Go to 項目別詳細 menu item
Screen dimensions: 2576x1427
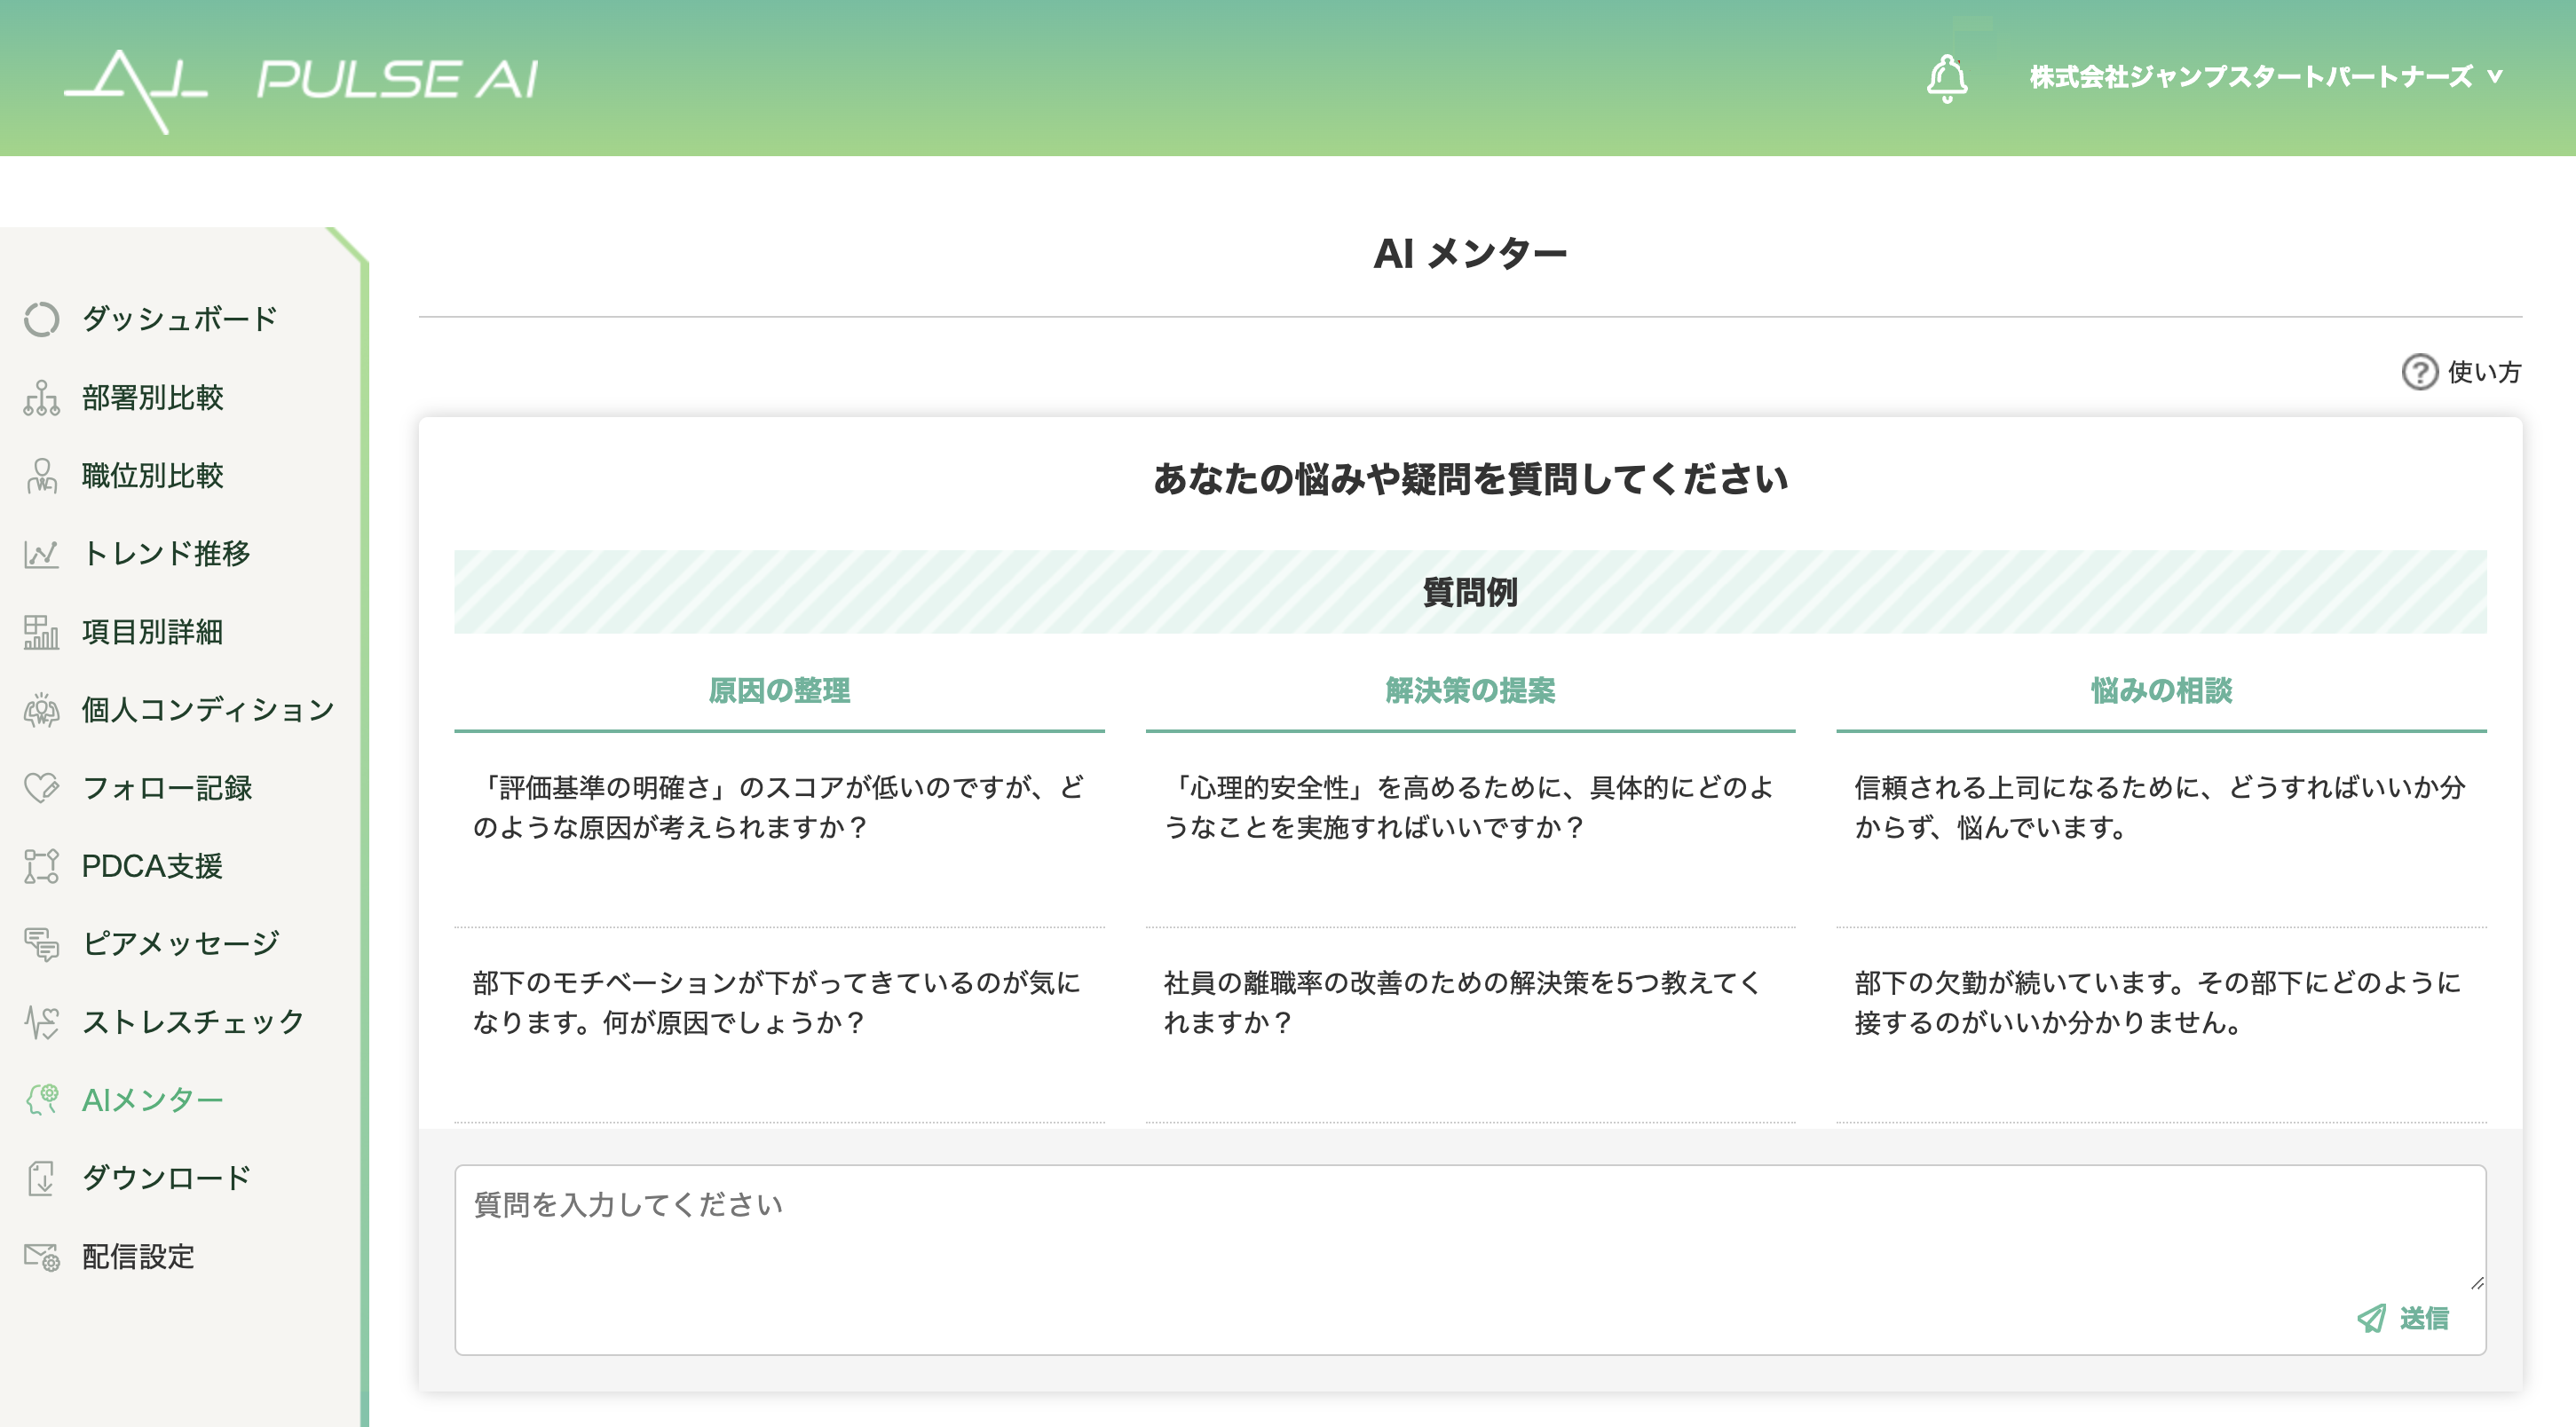click(152, 632)
